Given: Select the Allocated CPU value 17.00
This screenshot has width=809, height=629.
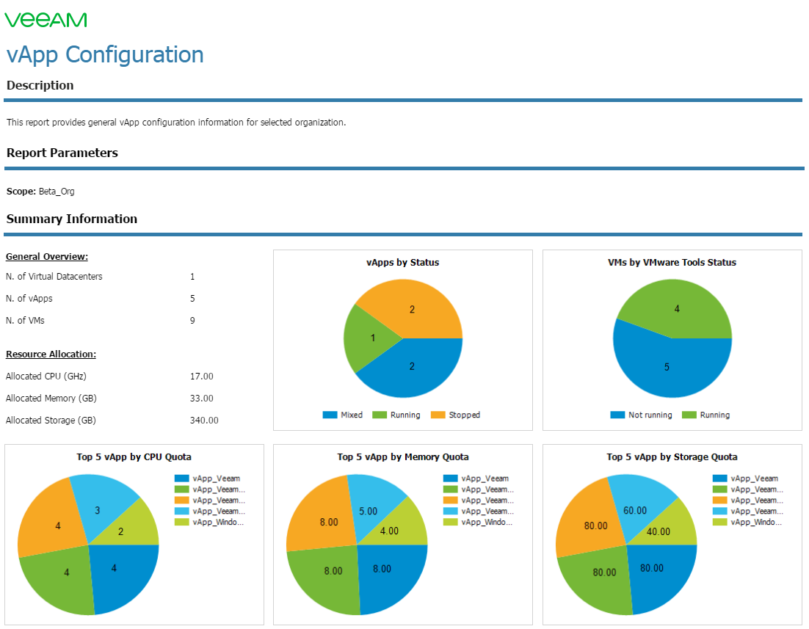Looking at the screenshot, I should [202, 377].
